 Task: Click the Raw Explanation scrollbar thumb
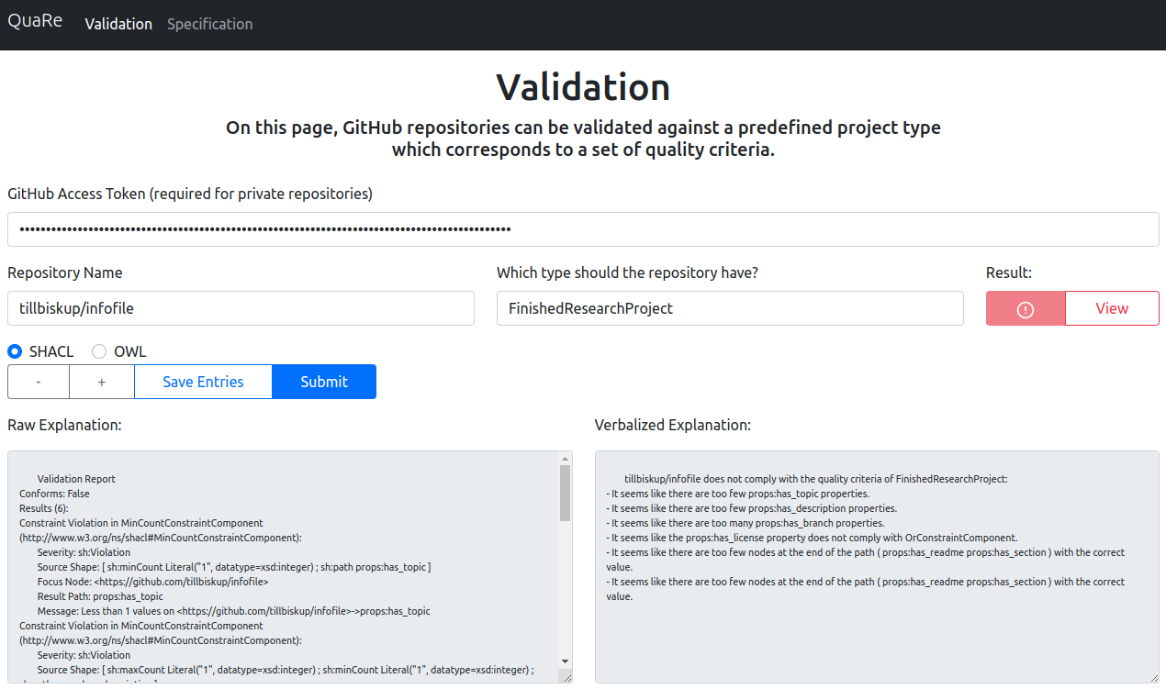pyautogui.click(x=566, y=491)
